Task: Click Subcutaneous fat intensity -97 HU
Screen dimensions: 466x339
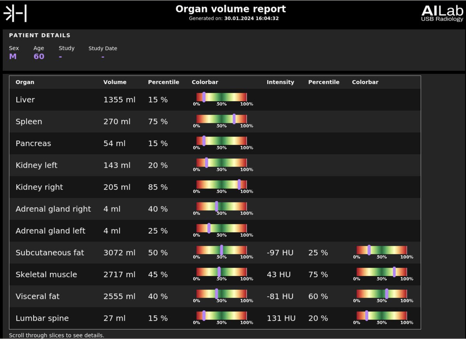Action: pos(280,253)
